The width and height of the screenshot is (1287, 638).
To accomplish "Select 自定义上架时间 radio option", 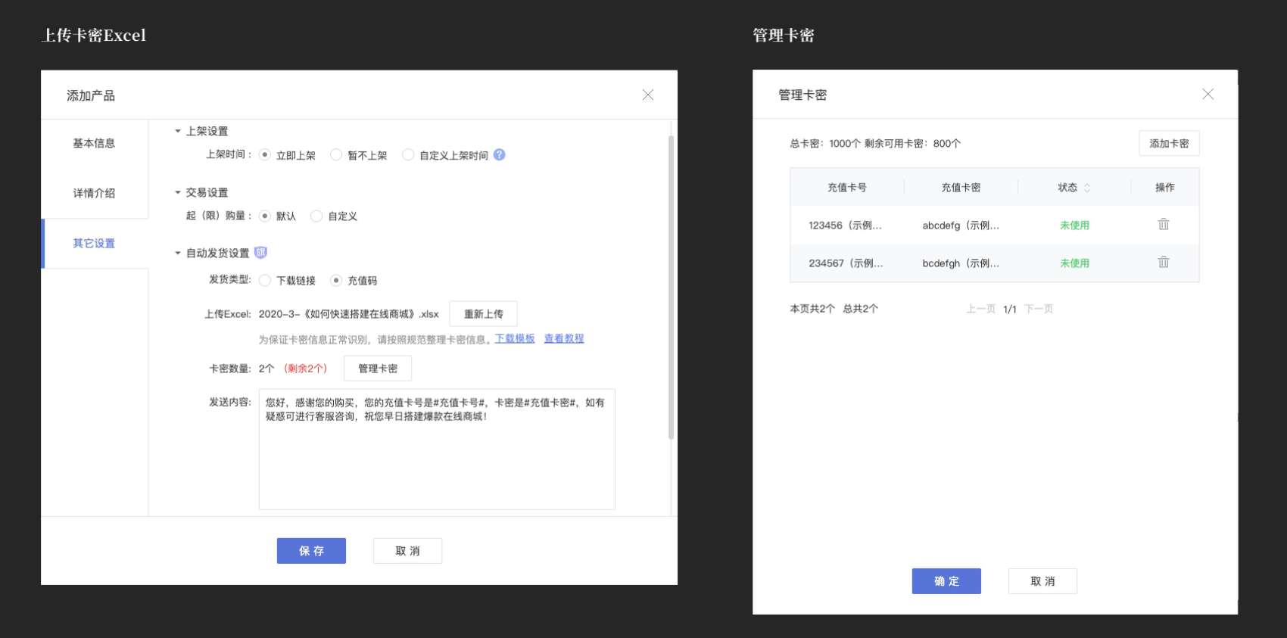I will [408, 155].
